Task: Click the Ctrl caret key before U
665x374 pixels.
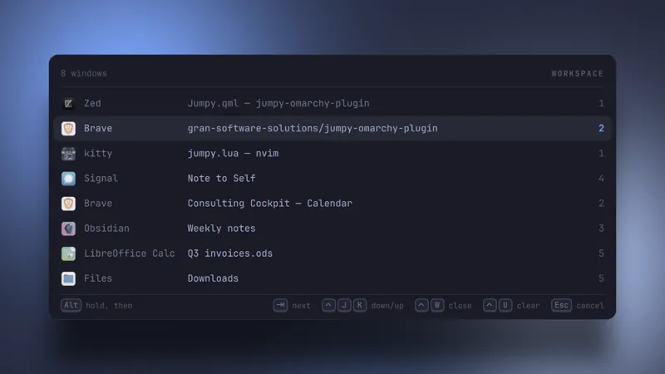Action: pyautogui.click(x=490, y=305)
